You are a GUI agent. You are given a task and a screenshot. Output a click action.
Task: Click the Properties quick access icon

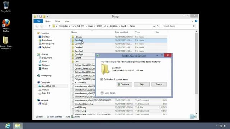tap(41, 16)
